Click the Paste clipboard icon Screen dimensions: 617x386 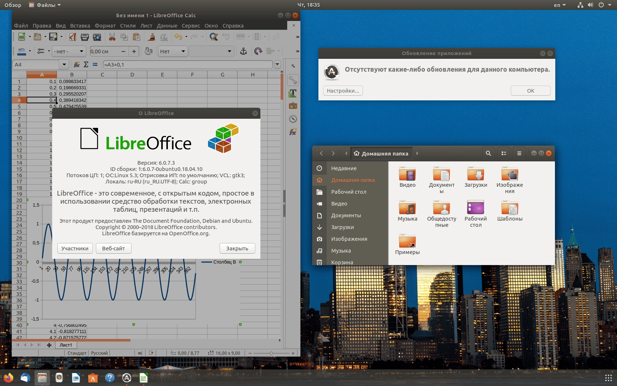tap(136, 36)
